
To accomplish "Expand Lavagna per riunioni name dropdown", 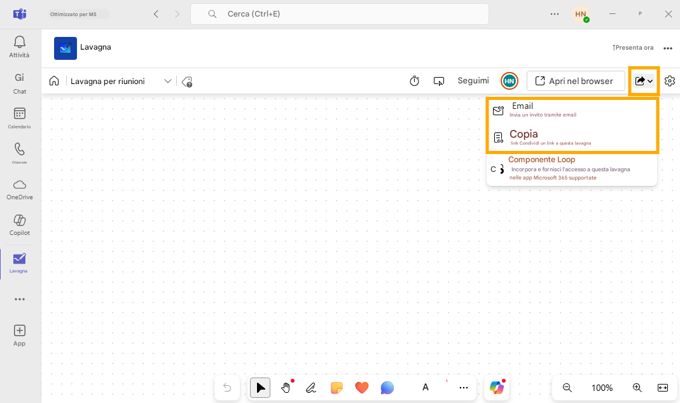I will pyautogui.click(x=168, y=81).
